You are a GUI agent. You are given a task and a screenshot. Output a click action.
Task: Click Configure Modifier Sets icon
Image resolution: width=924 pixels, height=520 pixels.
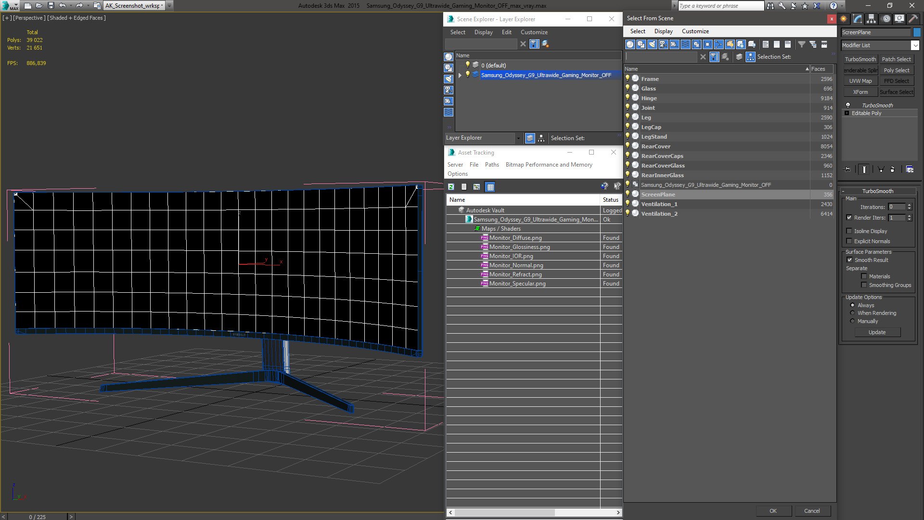pyautogui.click(x=910, y=169)
